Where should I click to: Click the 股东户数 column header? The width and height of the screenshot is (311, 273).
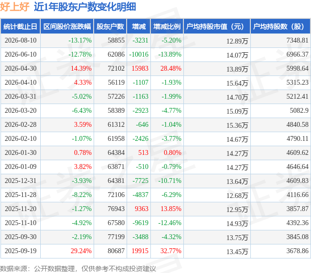(110, 26)
